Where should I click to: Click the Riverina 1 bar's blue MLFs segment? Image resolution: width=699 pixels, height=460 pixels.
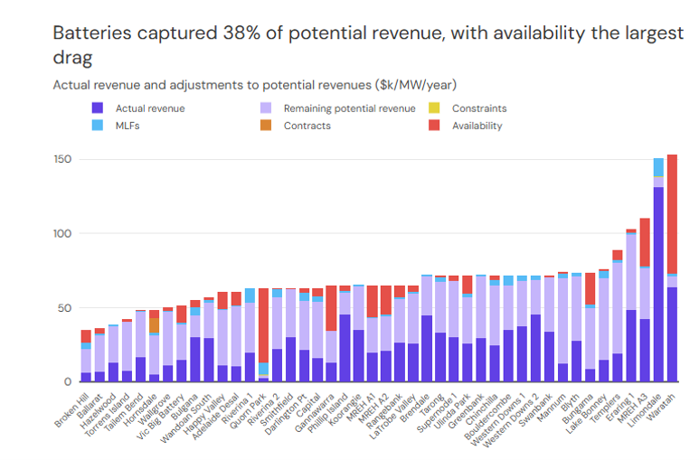250,296
